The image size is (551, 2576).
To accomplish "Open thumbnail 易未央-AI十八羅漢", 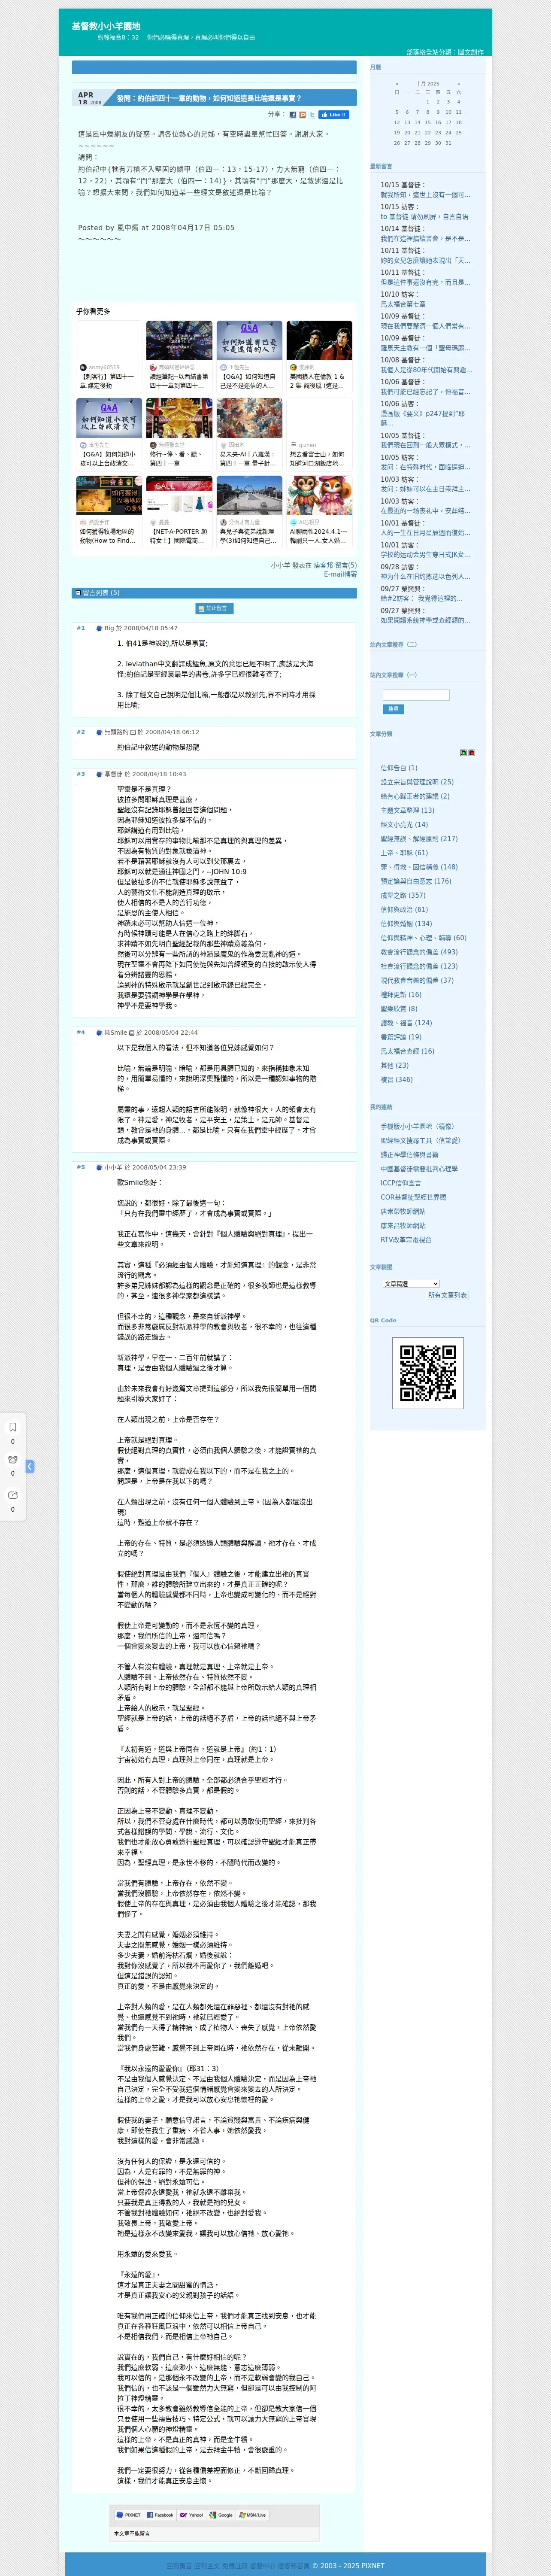I will 249,433.
